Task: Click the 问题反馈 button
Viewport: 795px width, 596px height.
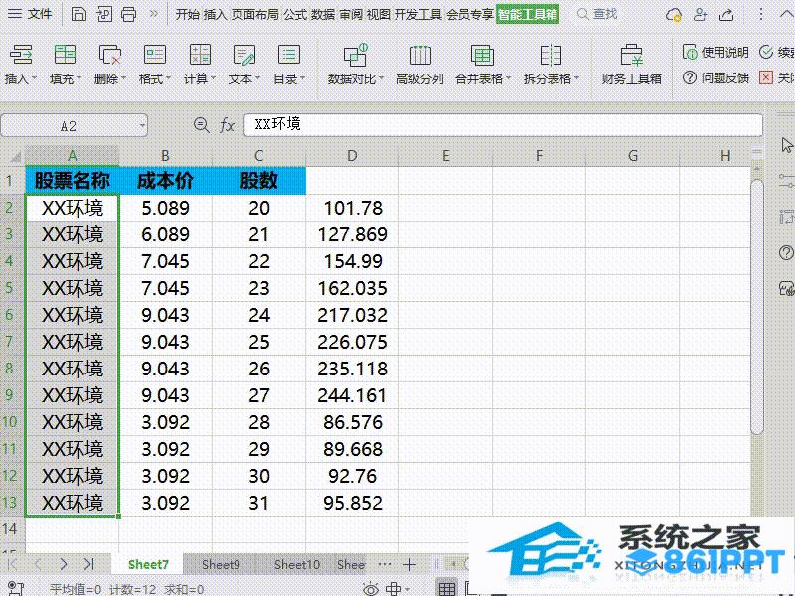Action: [x=715, y=77]
